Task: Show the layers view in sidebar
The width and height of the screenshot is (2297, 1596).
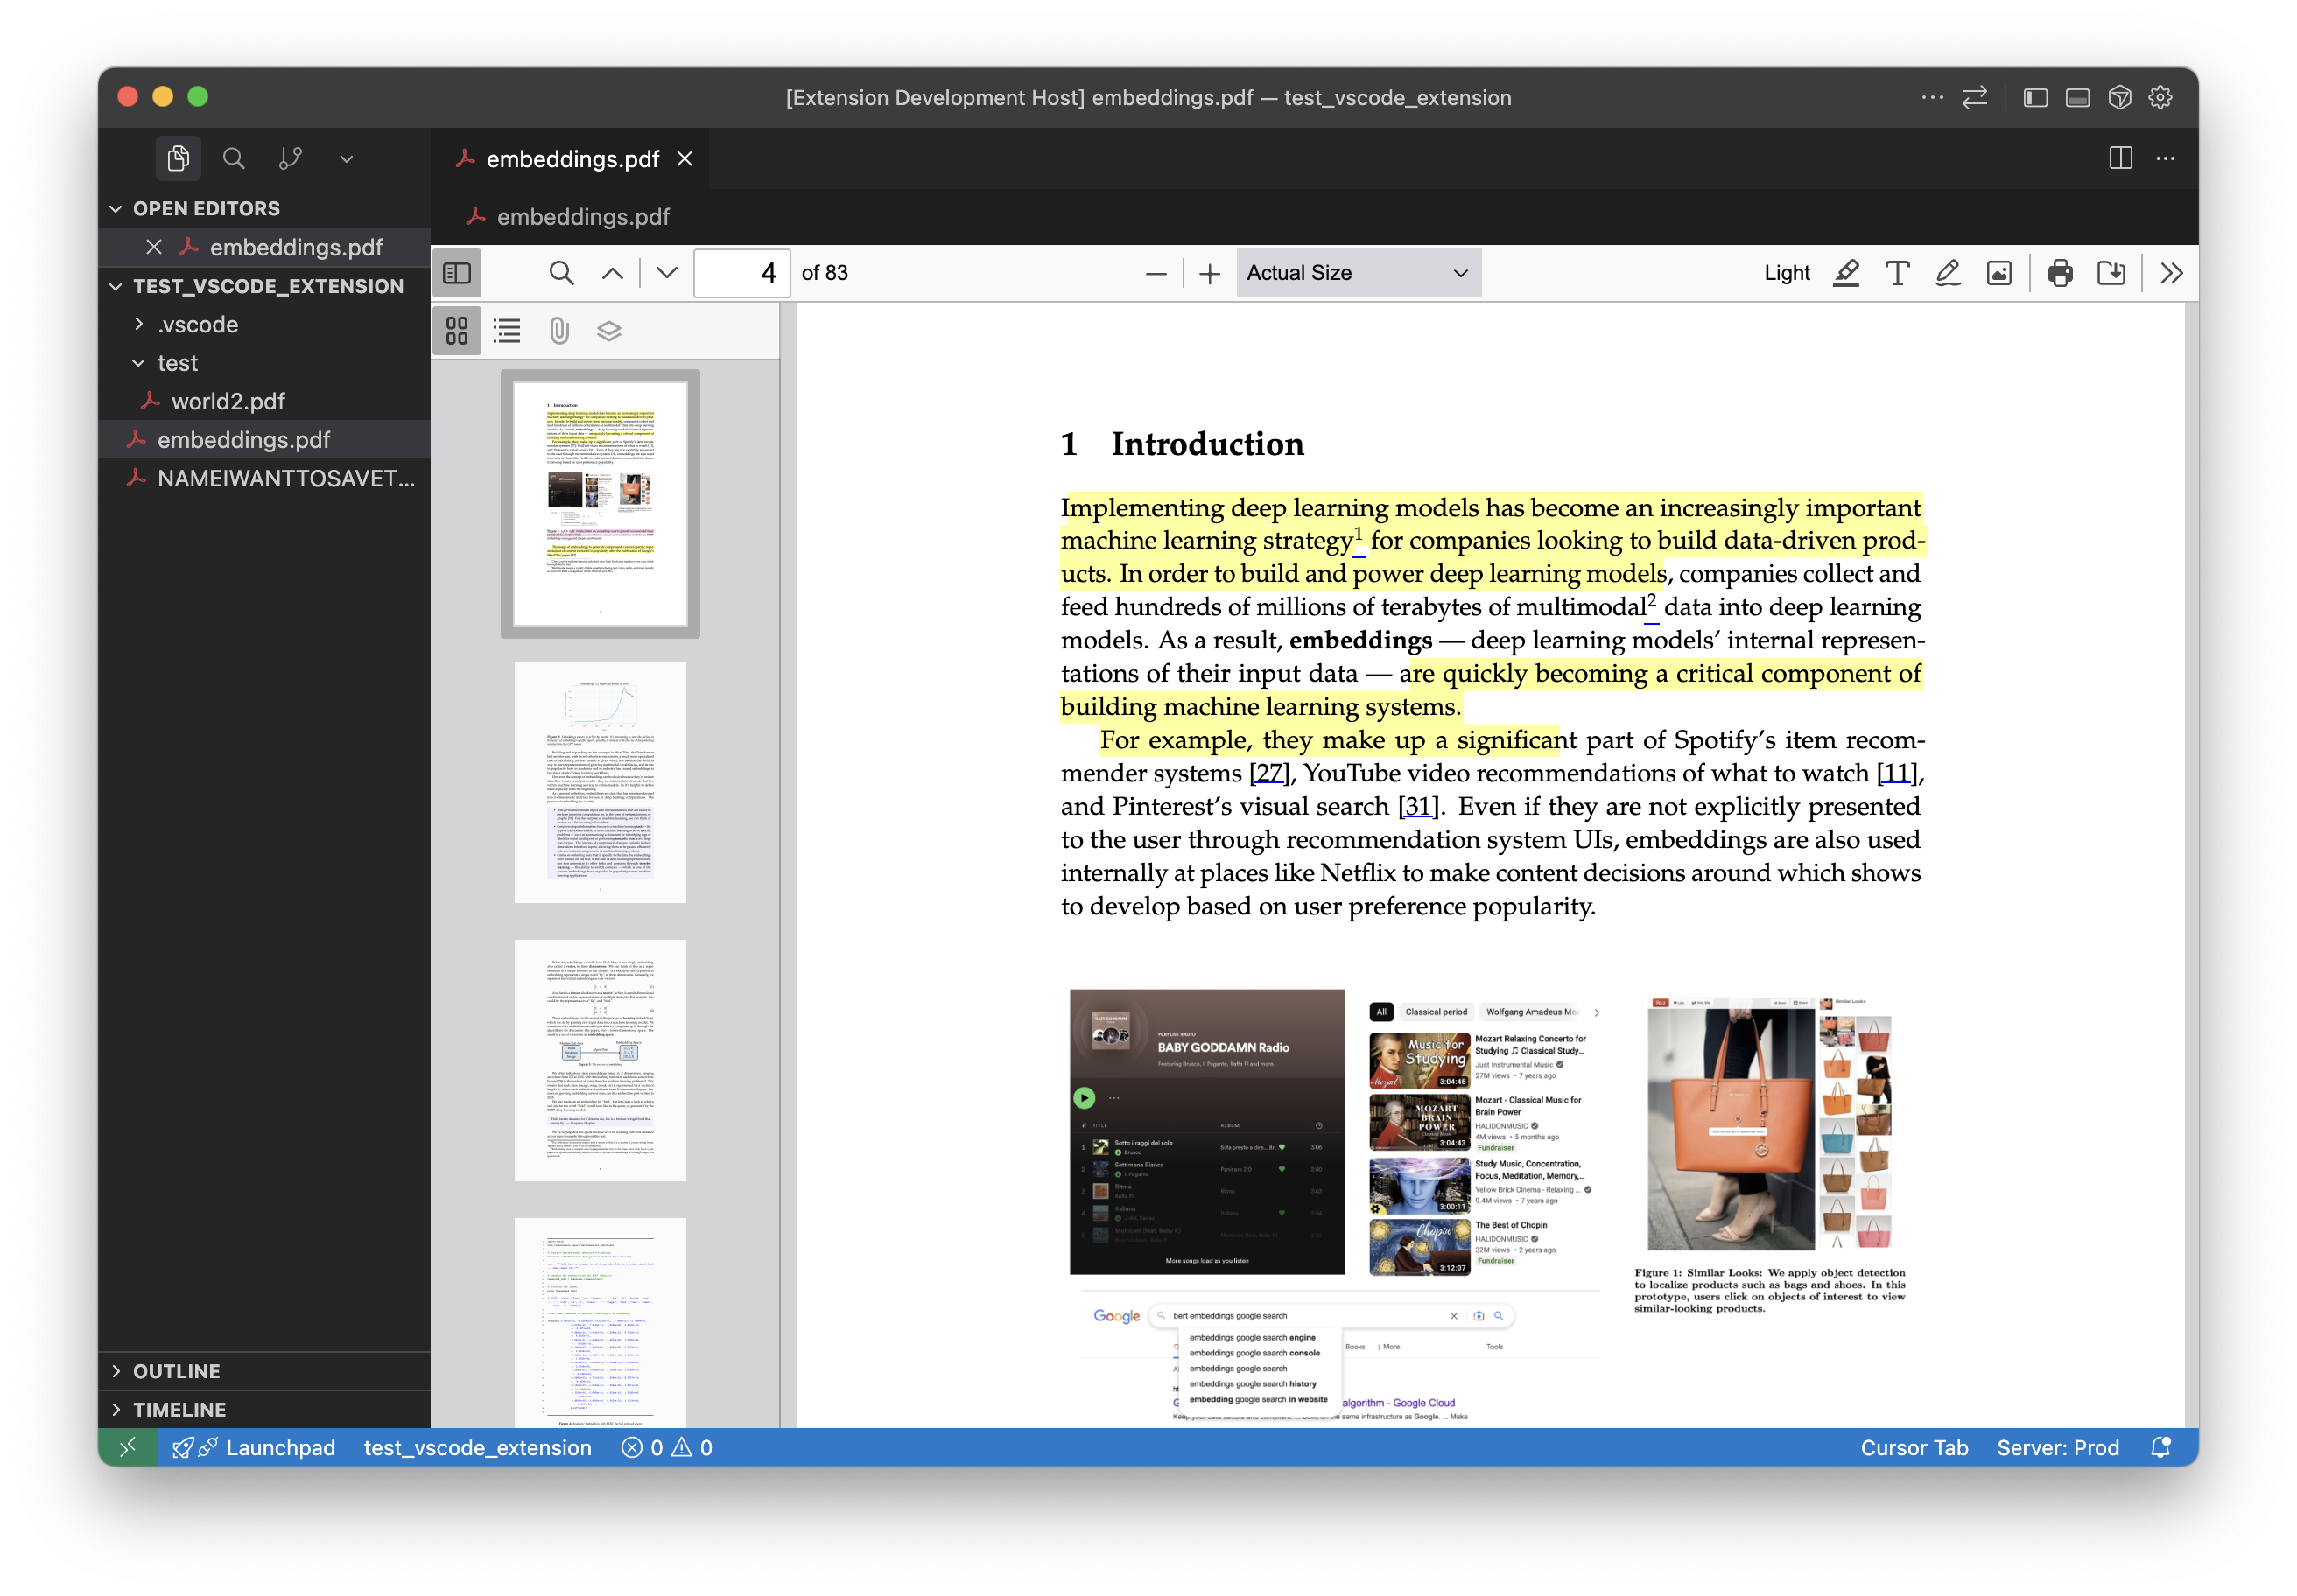Action: [x=608, y=331]
